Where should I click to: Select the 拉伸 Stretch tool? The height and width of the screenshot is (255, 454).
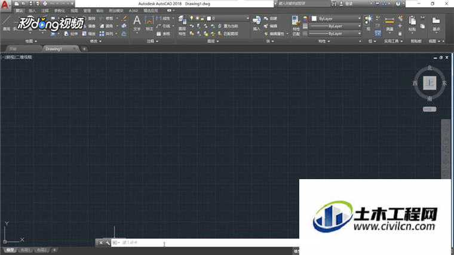(71, 33)
